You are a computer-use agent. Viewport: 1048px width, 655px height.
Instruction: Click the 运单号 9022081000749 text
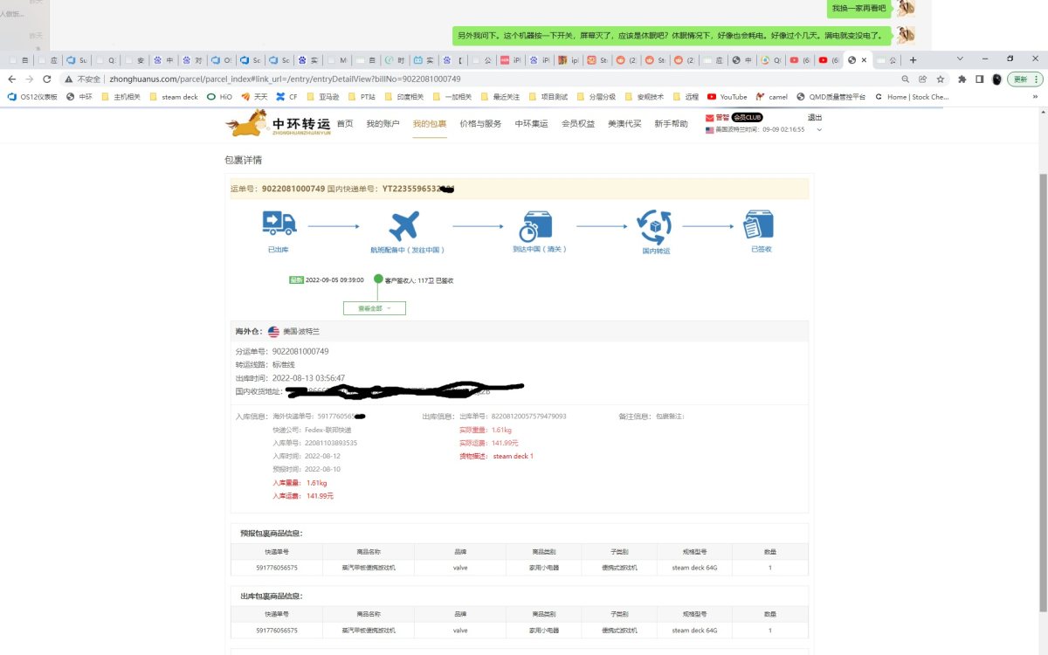[278, 189]
